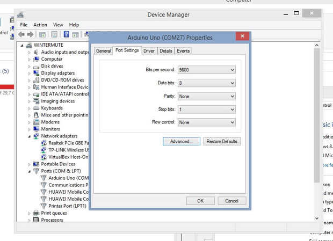Select the Port Settings tab

tap(127, 50)
